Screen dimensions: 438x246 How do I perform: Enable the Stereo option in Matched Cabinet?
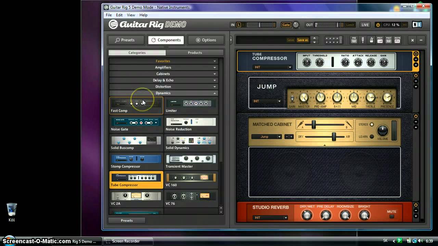372,125
